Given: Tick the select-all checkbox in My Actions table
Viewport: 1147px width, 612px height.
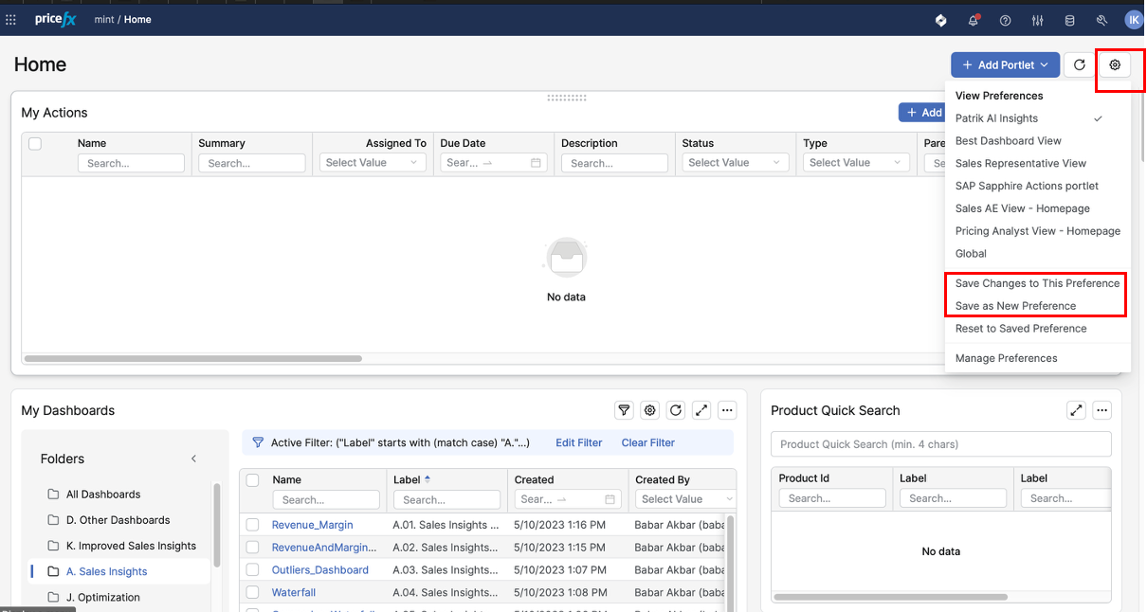Looking at the screenshot, I should click(35, 144).
